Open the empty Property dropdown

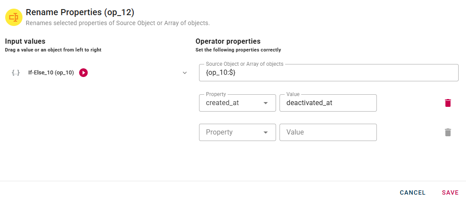[x=231, y=132]
